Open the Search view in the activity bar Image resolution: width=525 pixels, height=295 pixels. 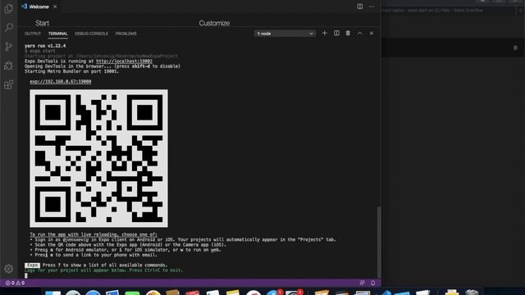(x=9, y=27)
